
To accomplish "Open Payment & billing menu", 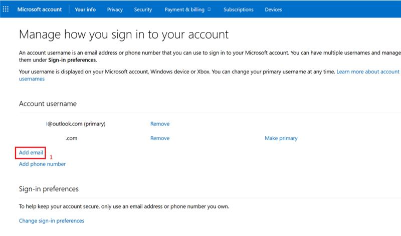I will pyautogui.click(x=187, y=9).
